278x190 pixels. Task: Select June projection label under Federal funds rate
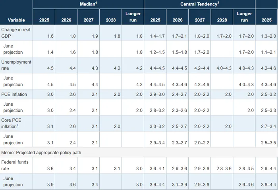click(x=13, y=182)
